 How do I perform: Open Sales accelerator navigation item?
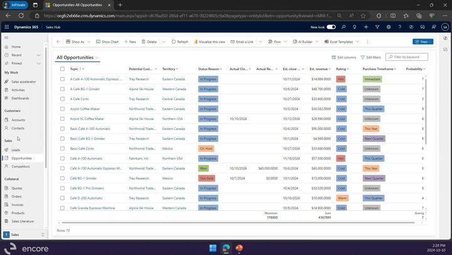24,82
